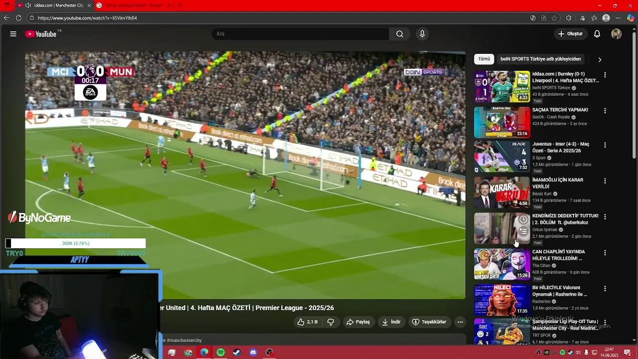This screenshot has height=359, width=638.
Task: Select the beIN SPORTS Türkiye uploader chip
Action: click(x=540, y=59)
